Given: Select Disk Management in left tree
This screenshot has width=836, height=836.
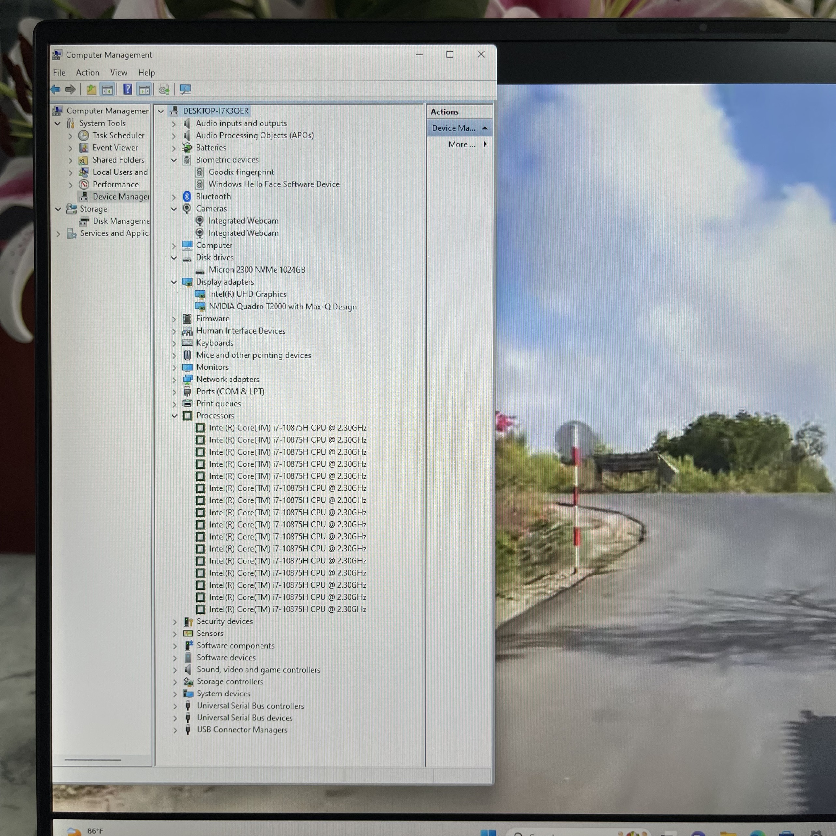Looking at the screenshot, I should click(121, 221).
